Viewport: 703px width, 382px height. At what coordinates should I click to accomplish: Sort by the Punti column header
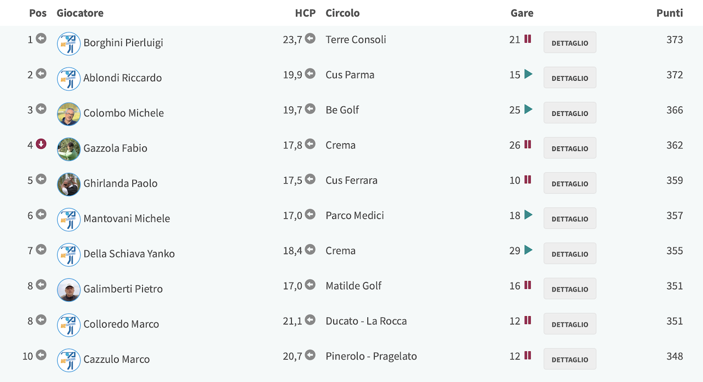click(669, 13)
